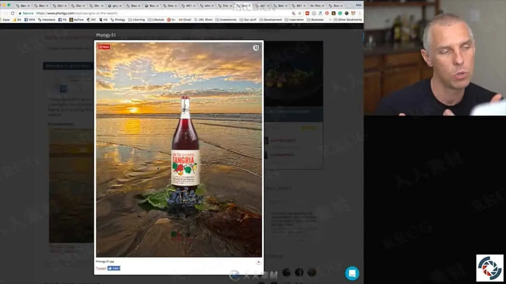
Task: Reload the page with refresh icon
Action: point(12,13)
